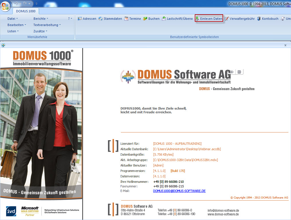Select hotline number +49 [0] 89 66086-210
Image resolution: width=291 pixels, height=220 pixels.
pos(168,182)
